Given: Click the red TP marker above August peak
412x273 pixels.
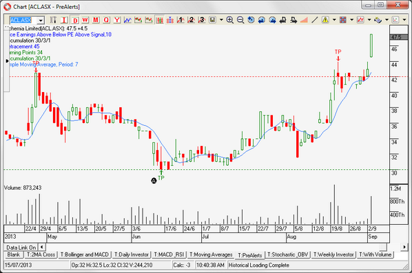Looking at the screenshot, I should 338,52.
